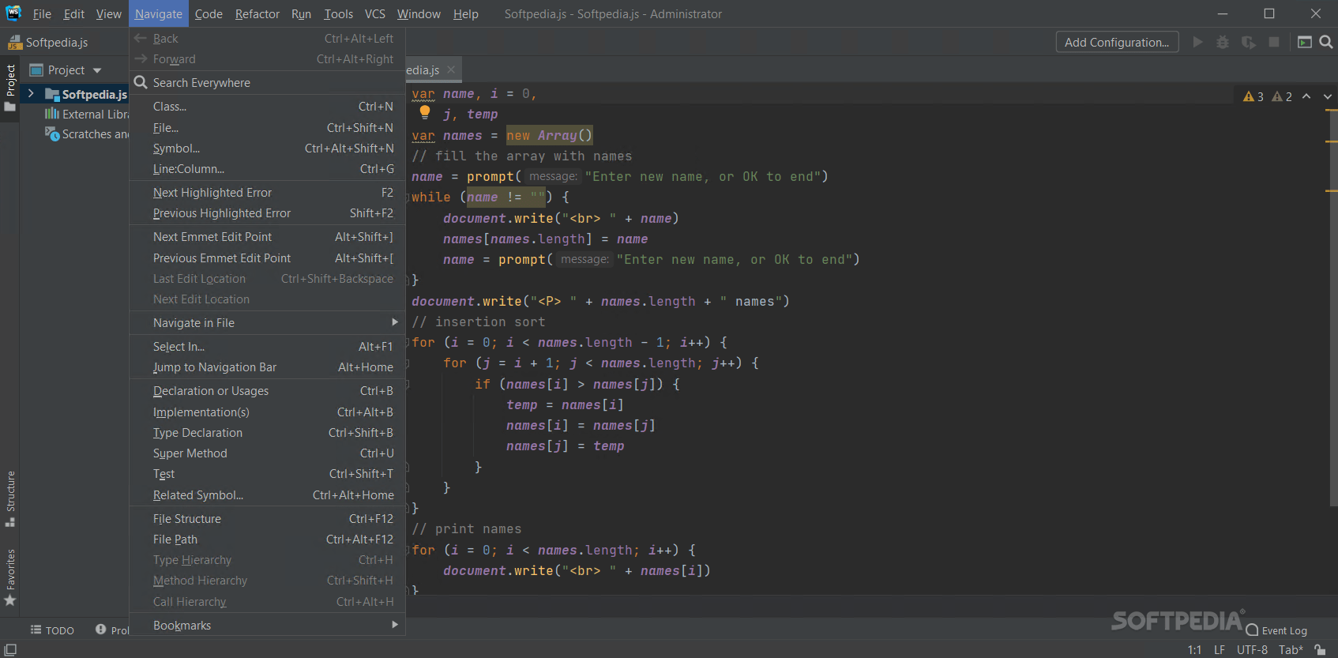
Task: Toggle the read-only lock icon in status bar
Action: click(1320, 649)
